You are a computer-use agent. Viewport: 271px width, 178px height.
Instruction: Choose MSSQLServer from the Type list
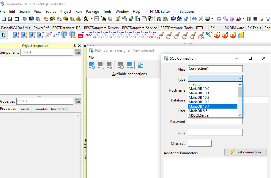[212, 115]
